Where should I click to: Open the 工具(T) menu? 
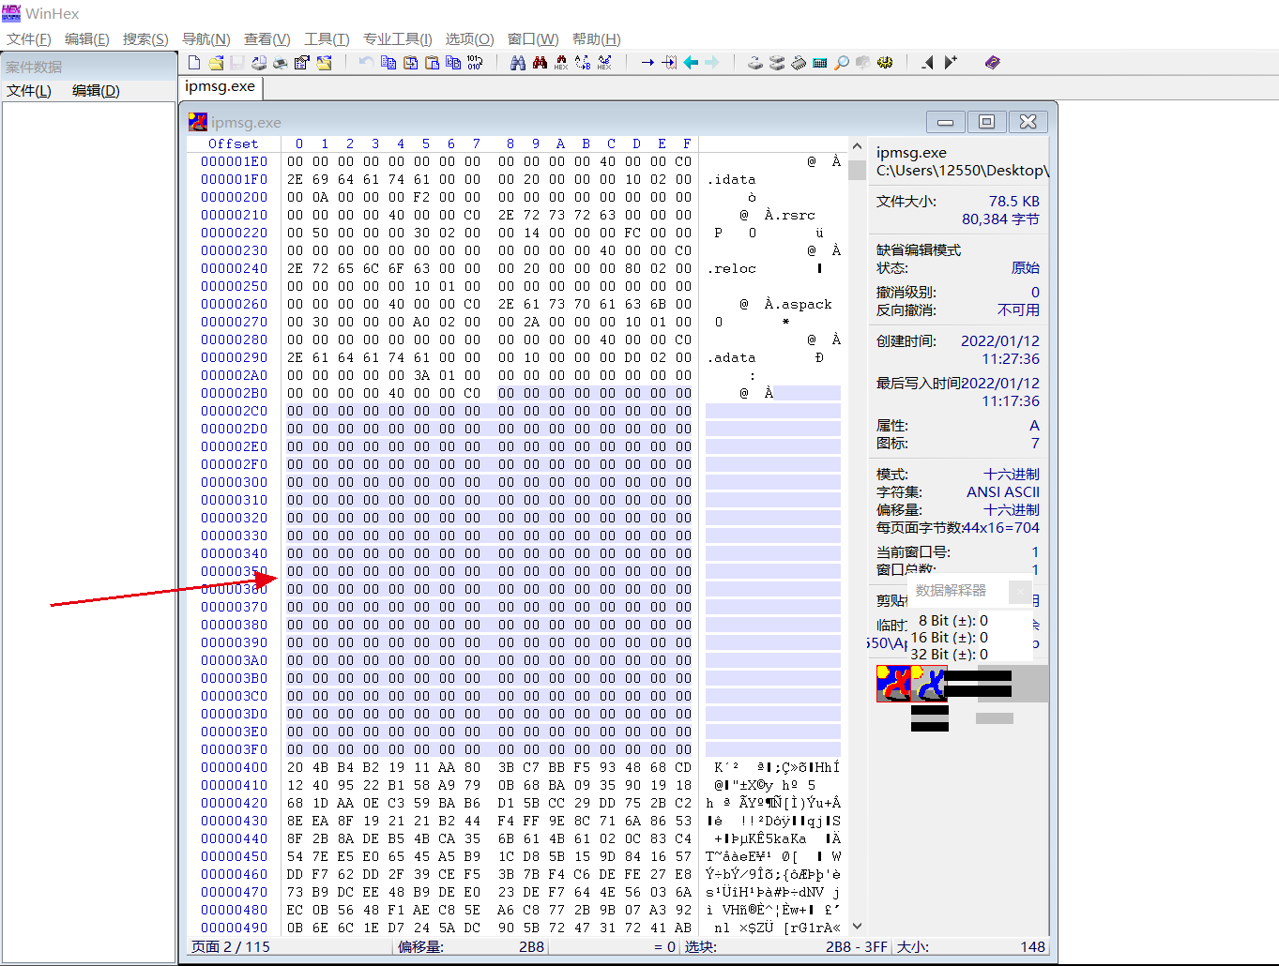point(327,38)
